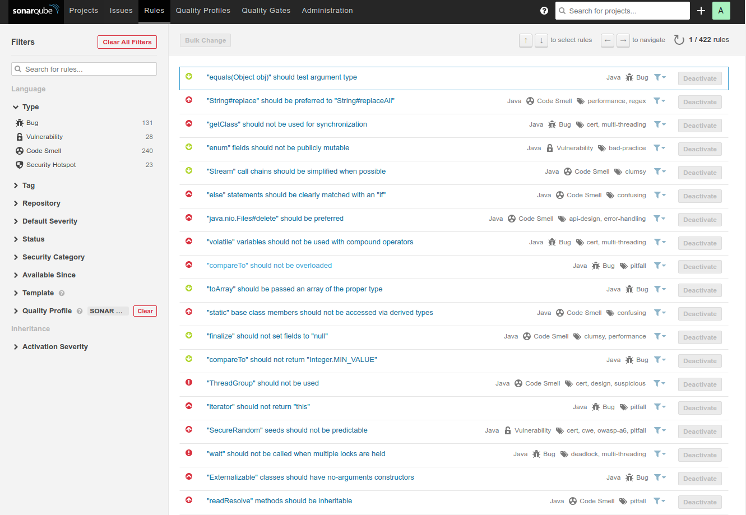Viewport: 746px width, 515px height.
Task: Open help via the question mark icon
Action: tap(544, 10)
